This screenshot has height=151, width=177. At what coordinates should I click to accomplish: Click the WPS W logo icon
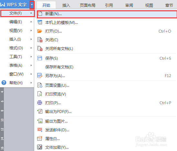pos(3,5)
